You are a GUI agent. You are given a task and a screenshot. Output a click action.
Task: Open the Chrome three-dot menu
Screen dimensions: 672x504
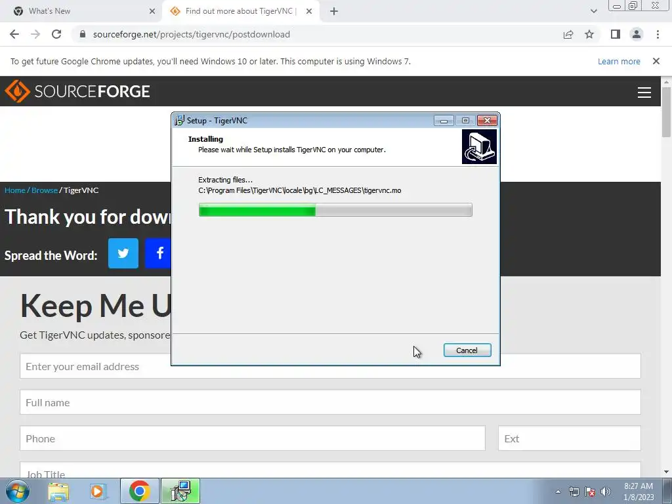[x=658, y=34]
